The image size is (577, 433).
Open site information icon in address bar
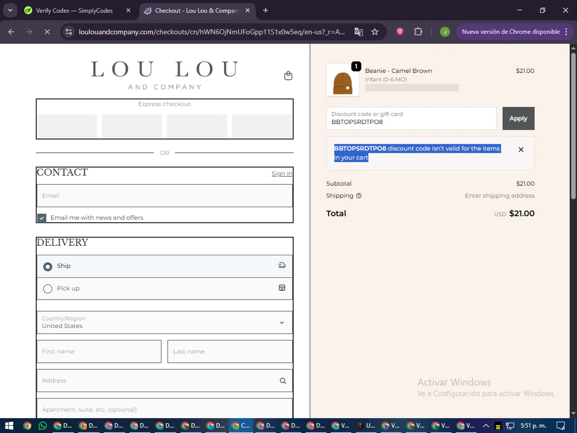click(69, 32)
